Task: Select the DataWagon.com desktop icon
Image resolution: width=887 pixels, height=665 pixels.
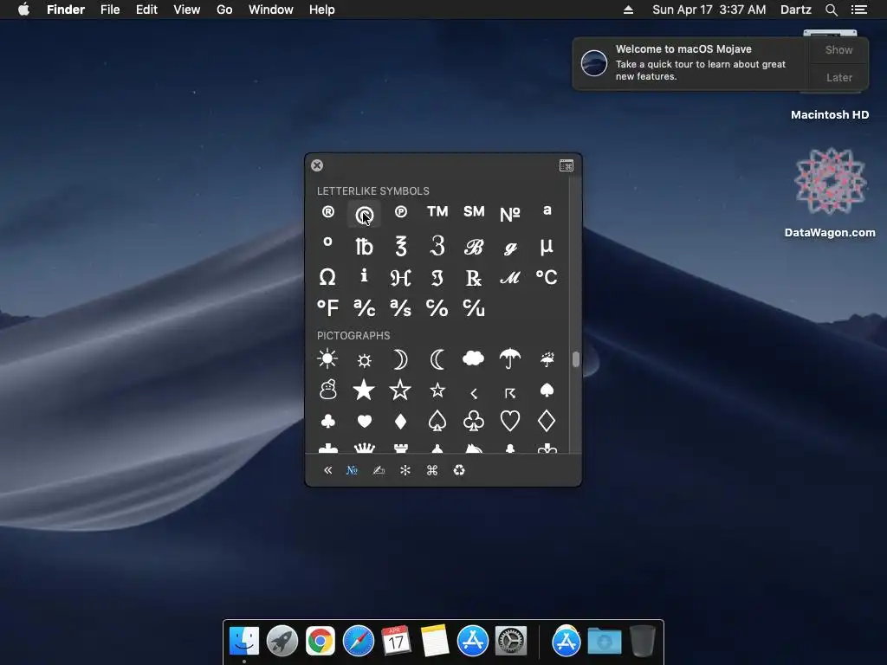Action: click(830, 181)
